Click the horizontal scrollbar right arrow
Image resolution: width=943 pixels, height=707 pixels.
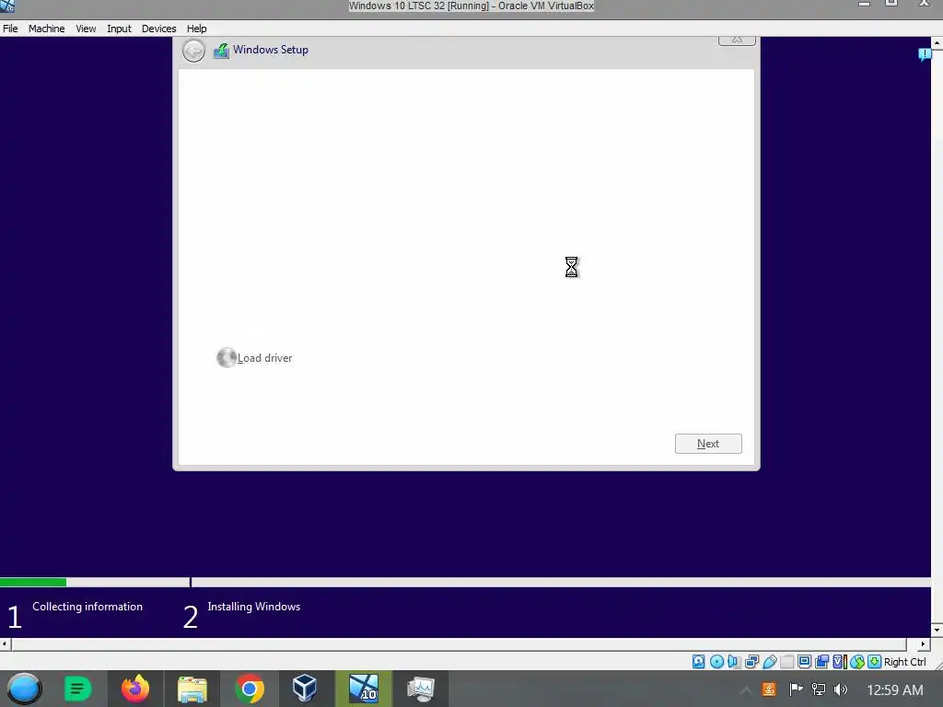click(x=923, y=643)
